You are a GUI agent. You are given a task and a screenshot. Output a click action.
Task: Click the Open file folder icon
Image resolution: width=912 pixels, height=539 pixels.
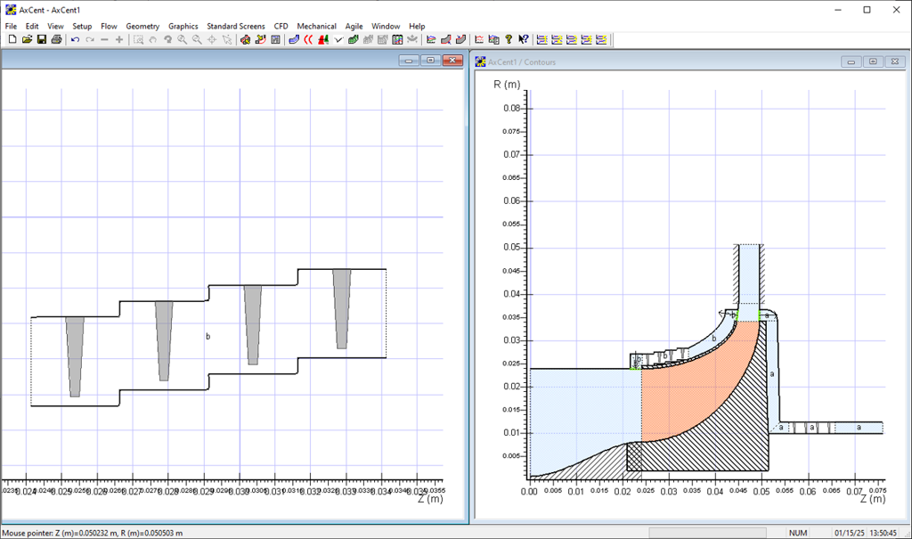point(27,39)
